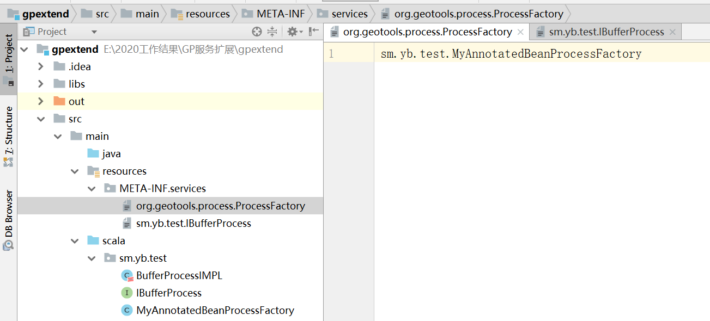Collapse the gpextend project root node
710x321 pixels.
tap(24, 50)
